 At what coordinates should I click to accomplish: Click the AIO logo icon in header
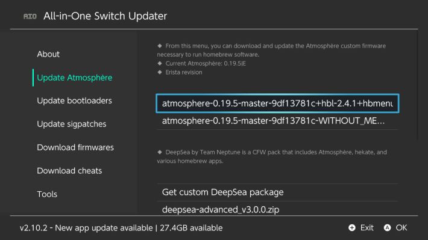click(30, 16)
